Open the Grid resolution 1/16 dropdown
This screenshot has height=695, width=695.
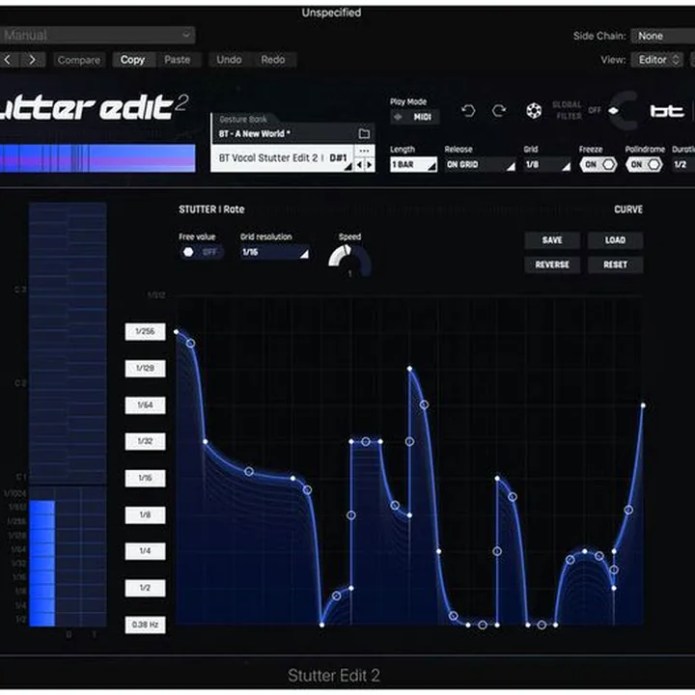click(x=274, y=253)
